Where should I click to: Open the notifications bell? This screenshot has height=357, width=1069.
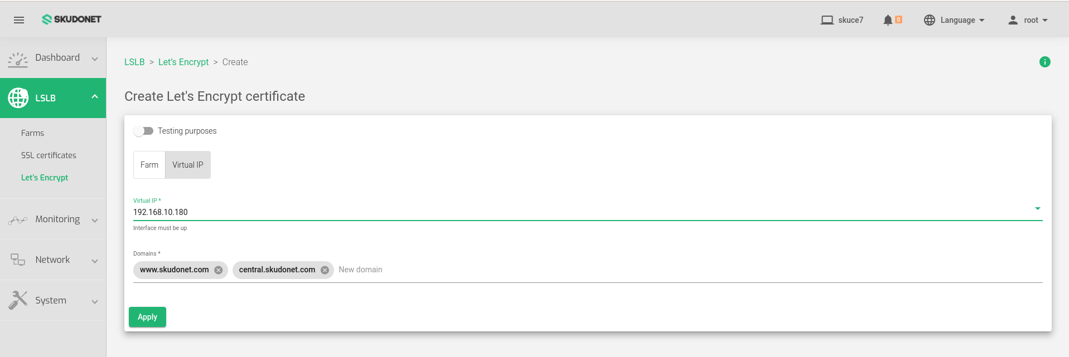[888, 19]
